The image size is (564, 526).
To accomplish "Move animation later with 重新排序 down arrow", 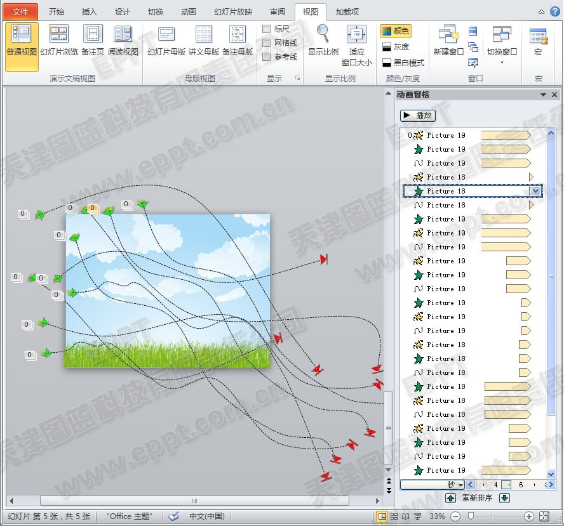I will [x=505, y=498].
